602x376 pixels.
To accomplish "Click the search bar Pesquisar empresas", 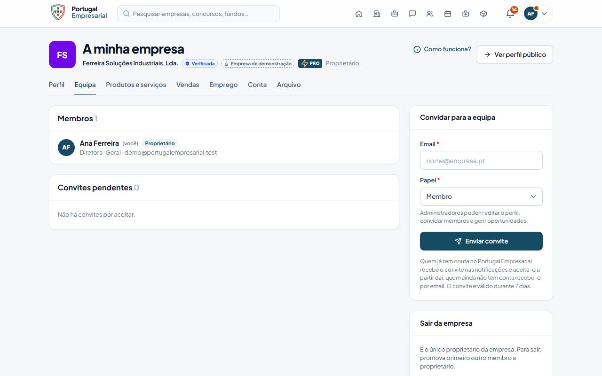I will point(198,14).
